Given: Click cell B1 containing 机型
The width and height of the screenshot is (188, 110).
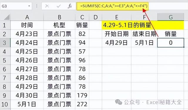Looking at the screenshot, I should [x=59, y=25].
